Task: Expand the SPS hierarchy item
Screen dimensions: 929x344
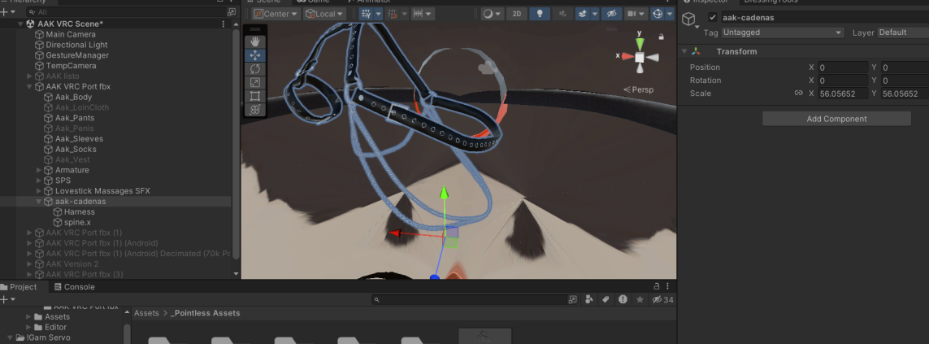Action: tap(39, 181)
